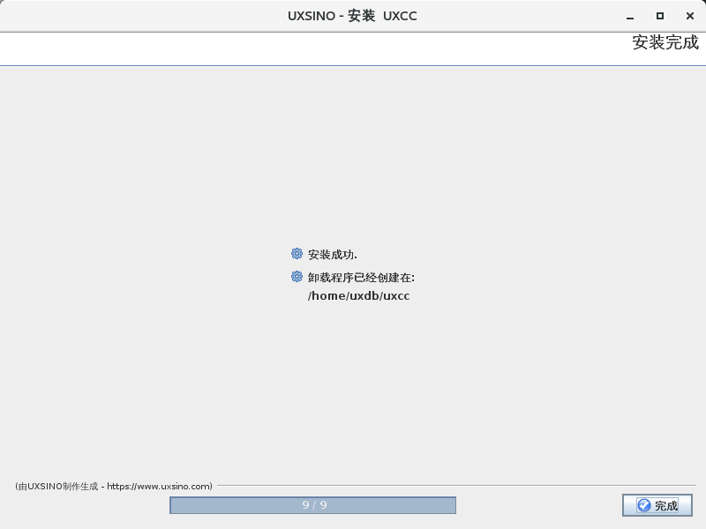
Task: Maximize the UXSINO installer window
Action: point(659,16)
